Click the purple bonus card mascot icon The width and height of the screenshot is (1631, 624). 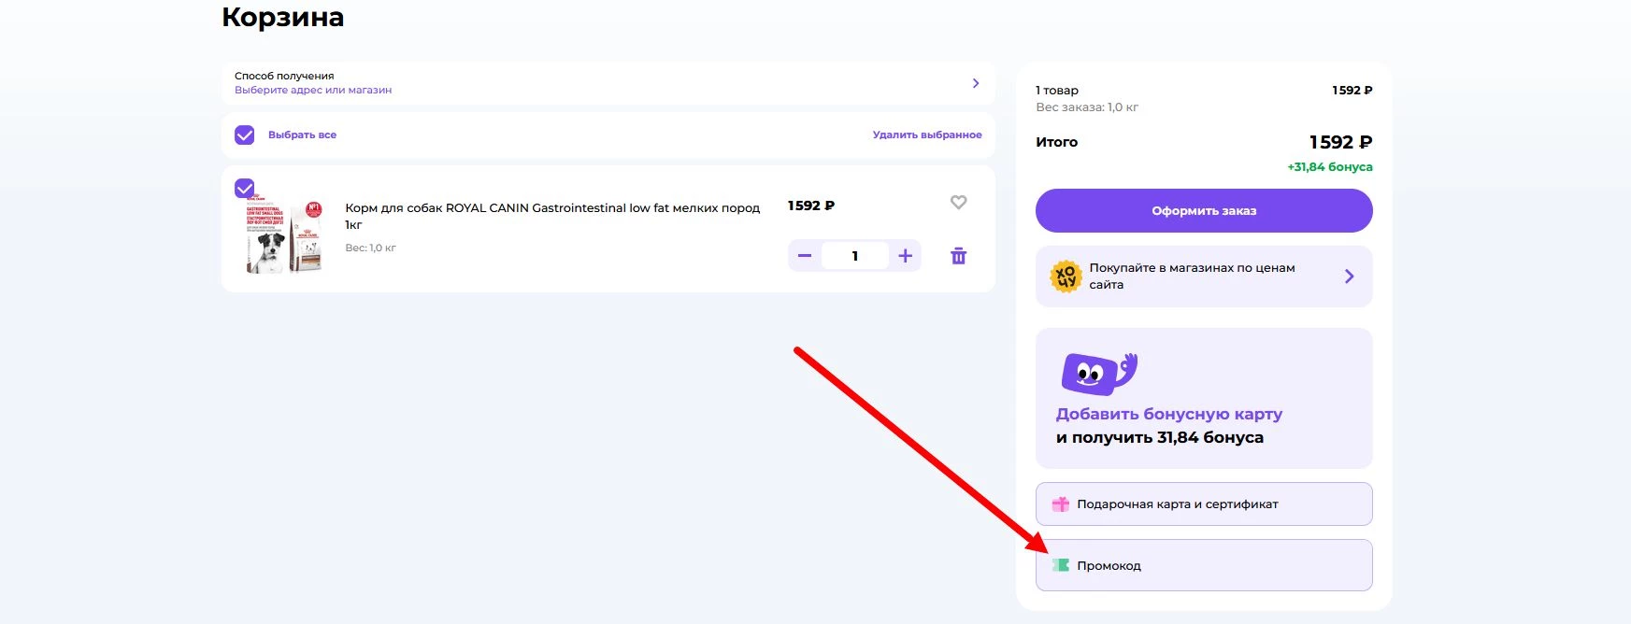click(1098, 373)
